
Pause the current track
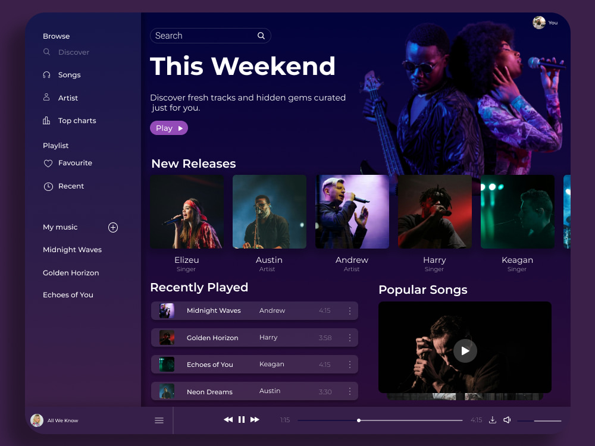[x=242, y=419]
